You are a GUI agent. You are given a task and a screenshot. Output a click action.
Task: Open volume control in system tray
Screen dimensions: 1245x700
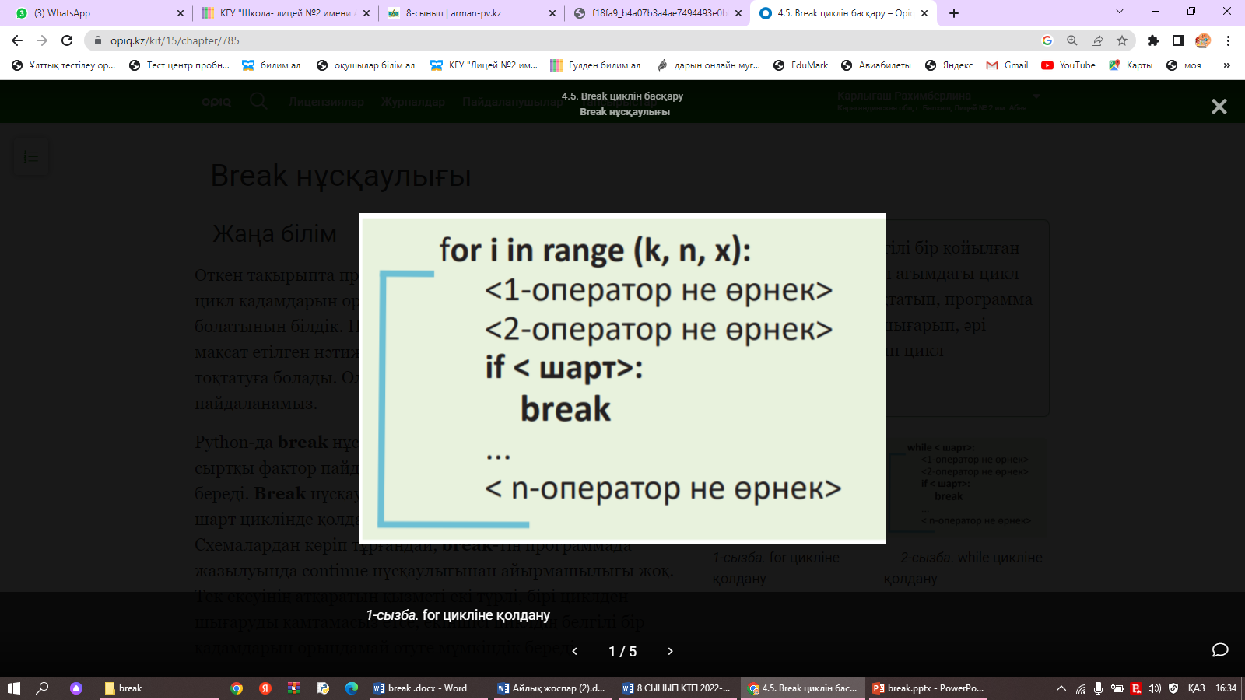[1155, 688]
